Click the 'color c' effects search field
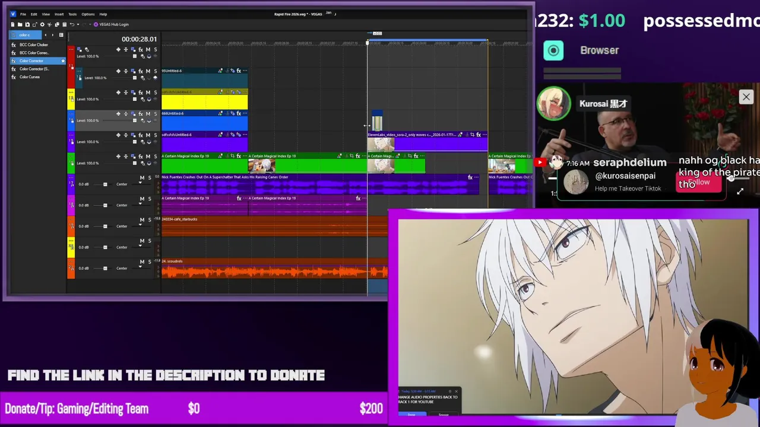Viewport: 760px width, 427px height. coord(26,35)
